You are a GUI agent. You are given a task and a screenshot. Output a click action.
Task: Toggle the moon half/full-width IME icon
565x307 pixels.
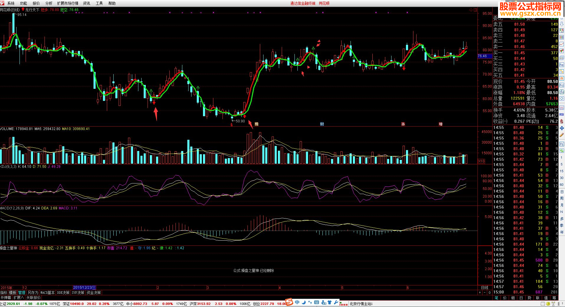304,302
